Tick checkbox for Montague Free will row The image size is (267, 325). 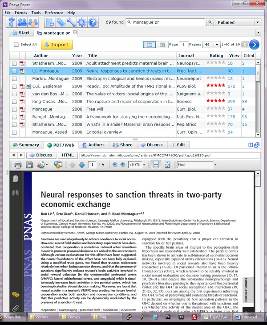click(x=14, y=109)
